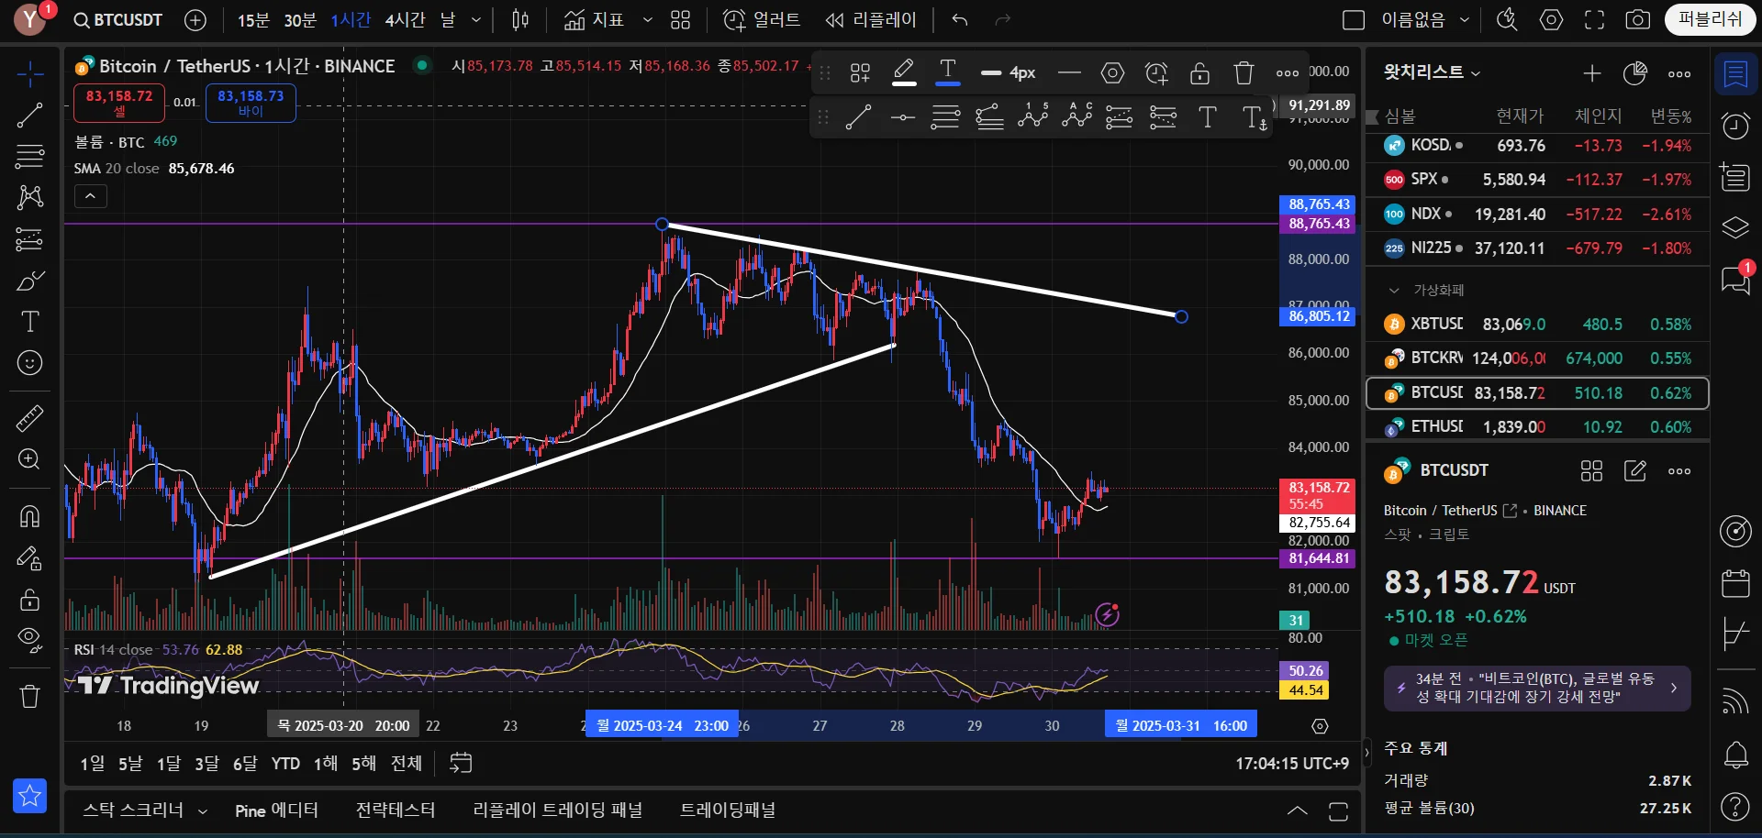Open the time interval dropdown chevron
Image resolution: width=1762 pixels, height=838 pixels.
pyautogui.click(x=475, y=20)
